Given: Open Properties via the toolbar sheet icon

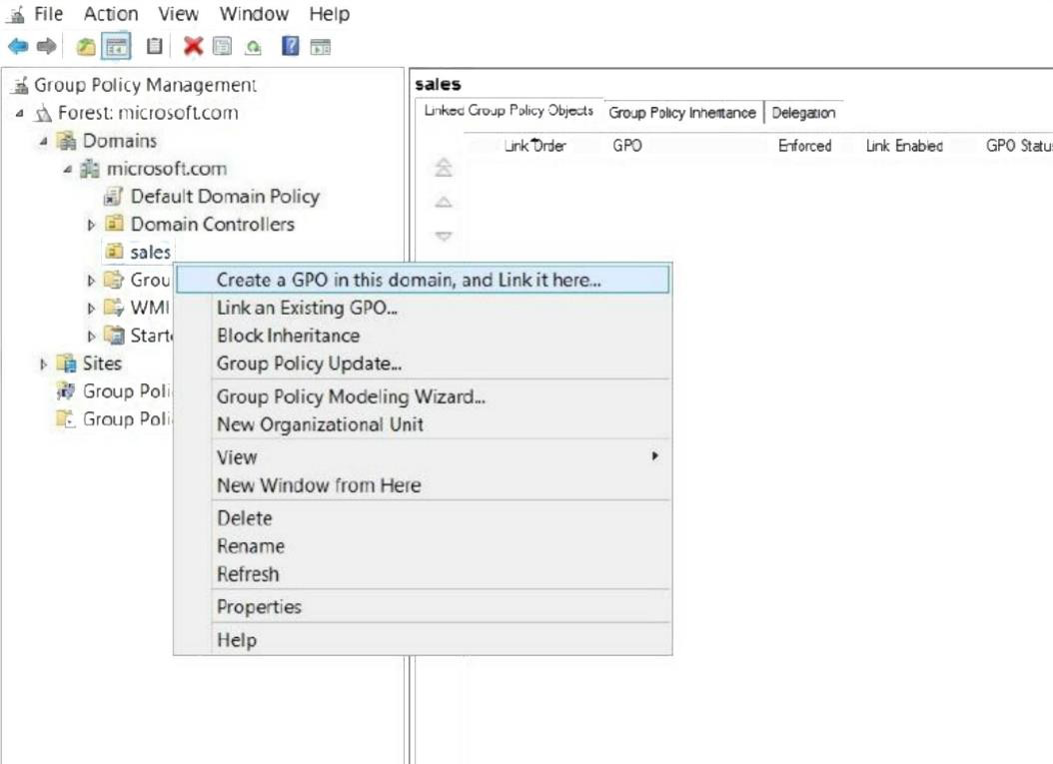Looking at the screenshot, I should pos(222,46).
